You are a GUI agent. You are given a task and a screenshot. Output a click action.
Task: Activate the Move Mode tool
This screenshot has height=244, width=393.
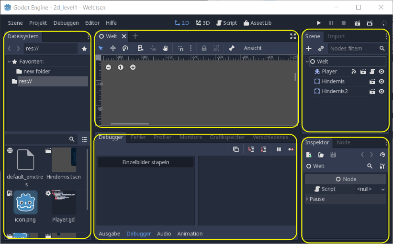tap(113, 48)
